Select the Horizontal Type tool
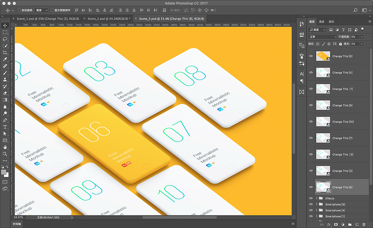This screenshot has width=373, height=228. (x=5, y=127)
